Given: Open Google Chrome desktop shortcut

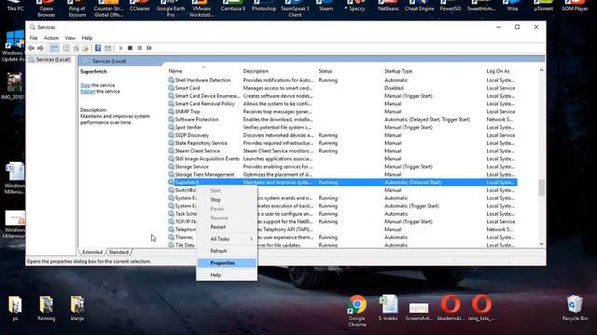Looking at the screenshot, I should click(x=356, y=310).
